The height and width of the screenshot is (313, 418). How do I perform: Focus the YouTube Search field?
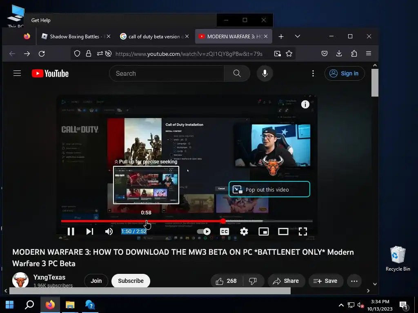[x=167, y=73]
